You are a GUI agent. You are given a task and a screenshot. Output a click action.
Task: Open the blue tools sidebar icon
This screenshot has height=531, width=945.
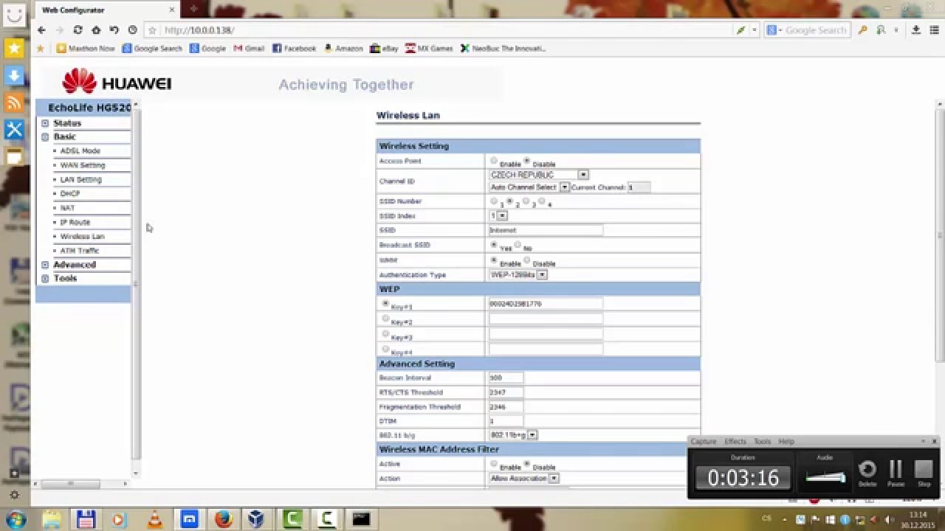[x=14, y=130]
